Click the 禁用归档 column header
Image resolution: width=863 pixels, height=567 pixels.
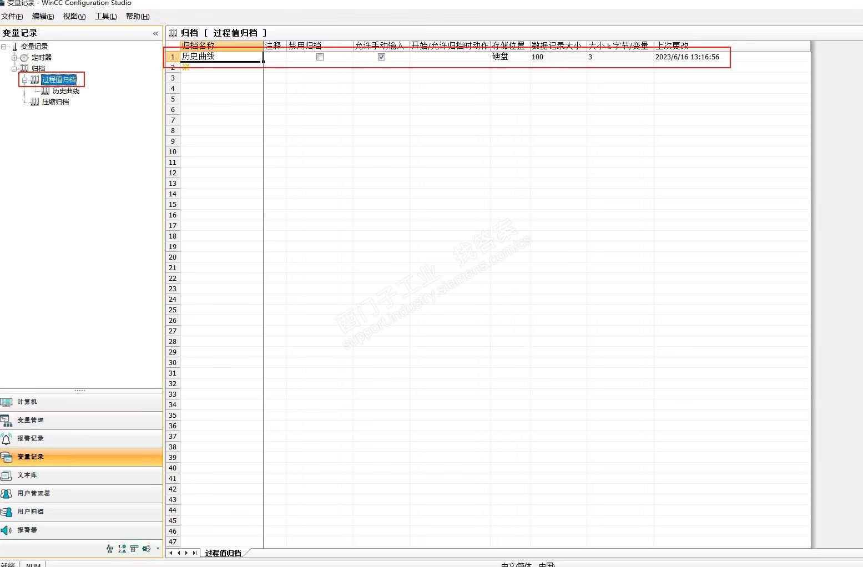coord(320,45)
